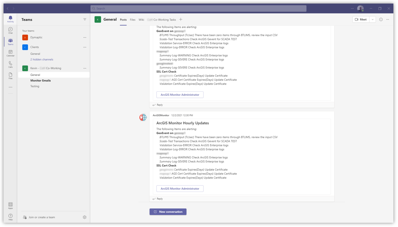The image size is (398, 227).
Task: Open more options for the Dymaptic team
Action: (x=85, y=37)
